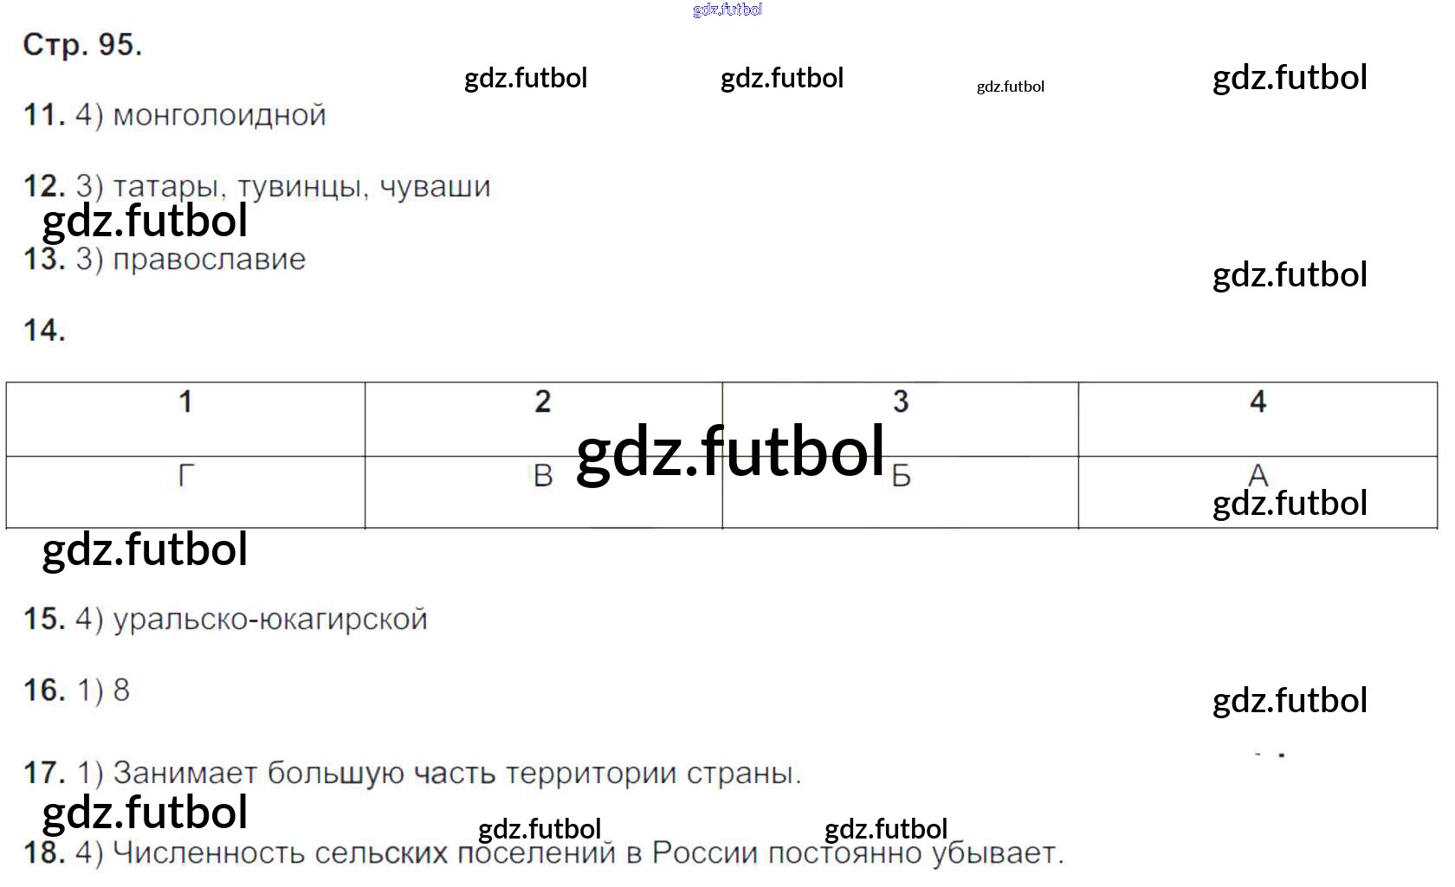Click the smallest black gdz.futbol watermark in top row

[x=1010, y=87]
